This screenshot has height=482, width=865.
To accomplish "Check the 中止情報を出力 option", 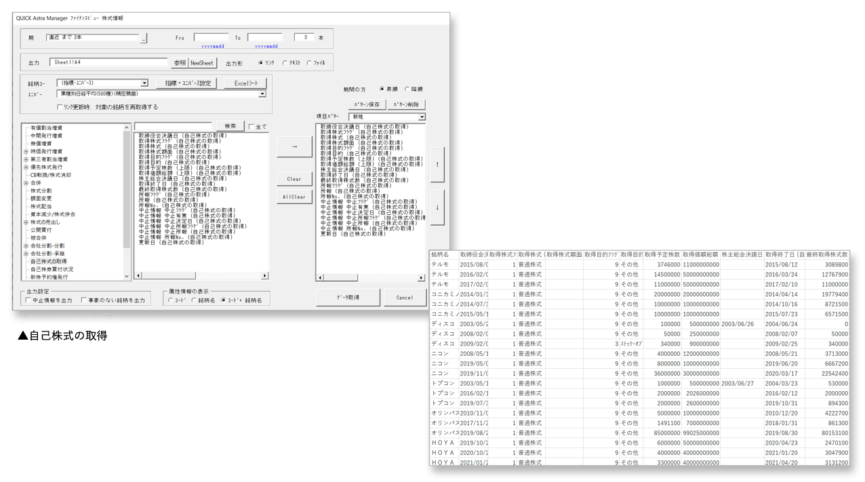I will (x=28, y=300).
